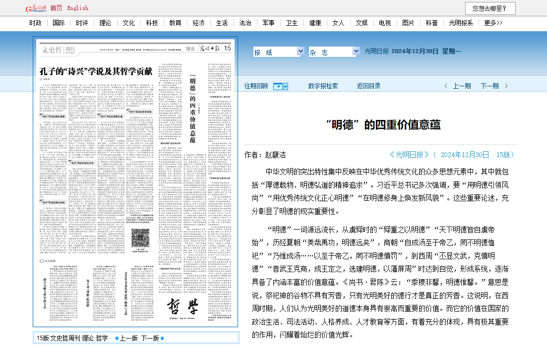Image resolution: width=547 pixels, height=348 pixels.
Task: Click the 您想去哪里？ button
Action: (x=490, y=8)
